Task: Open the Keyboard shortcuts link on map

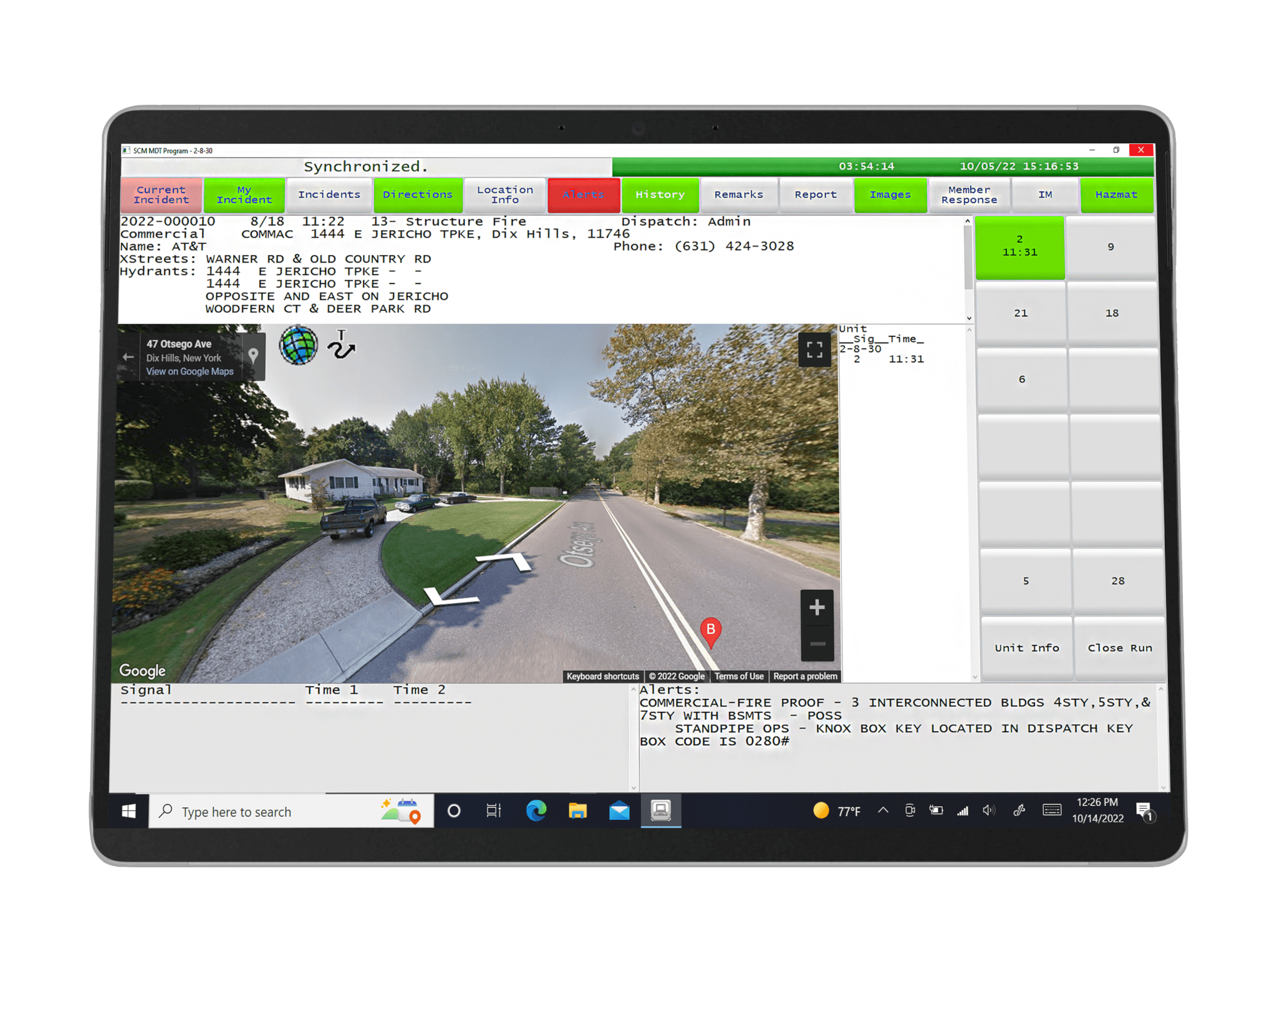Action: [602, 676]
